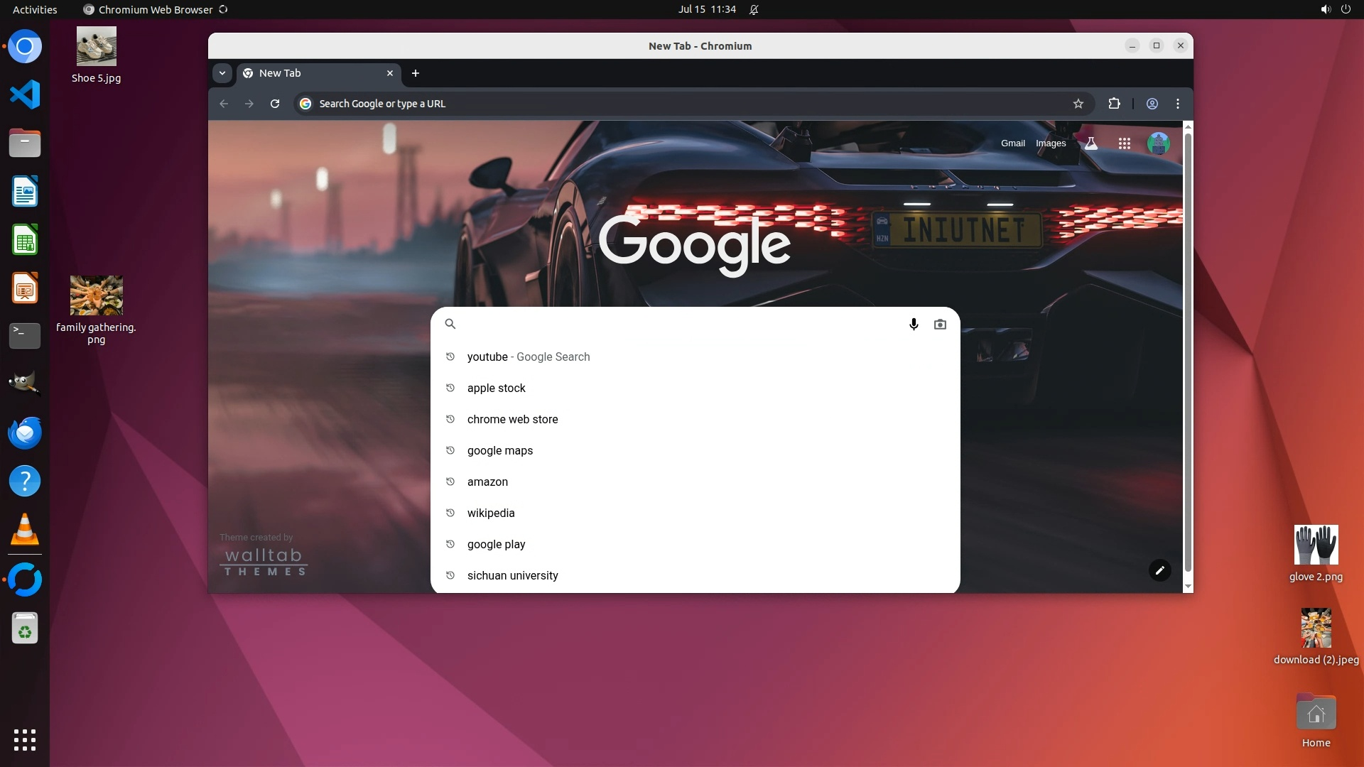Viewport: 1364px width, 767px height.
Task: Open the Images link
Action: tap(1050, 143)
